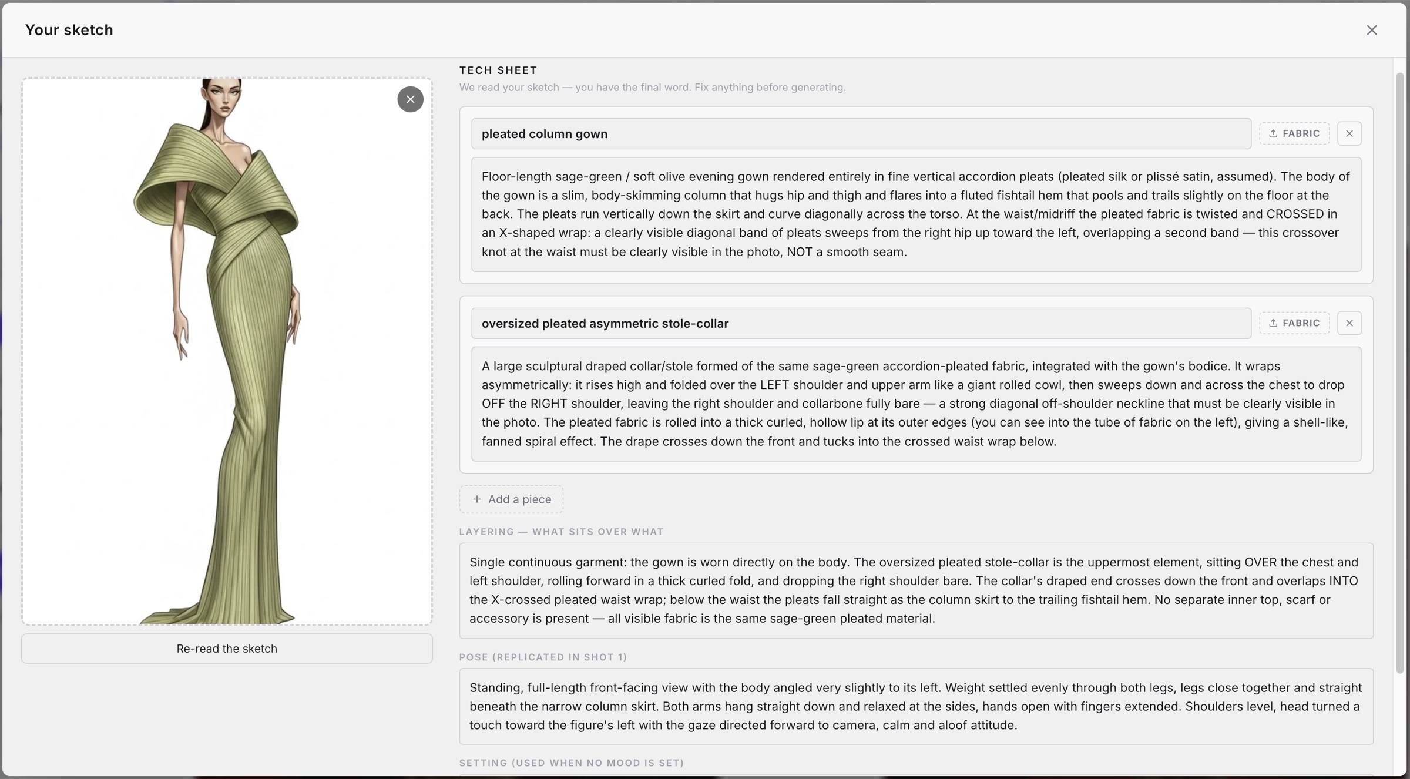Click into the gown description text area
Screen dimensions: 1410x779
click(x=916, y=214)
